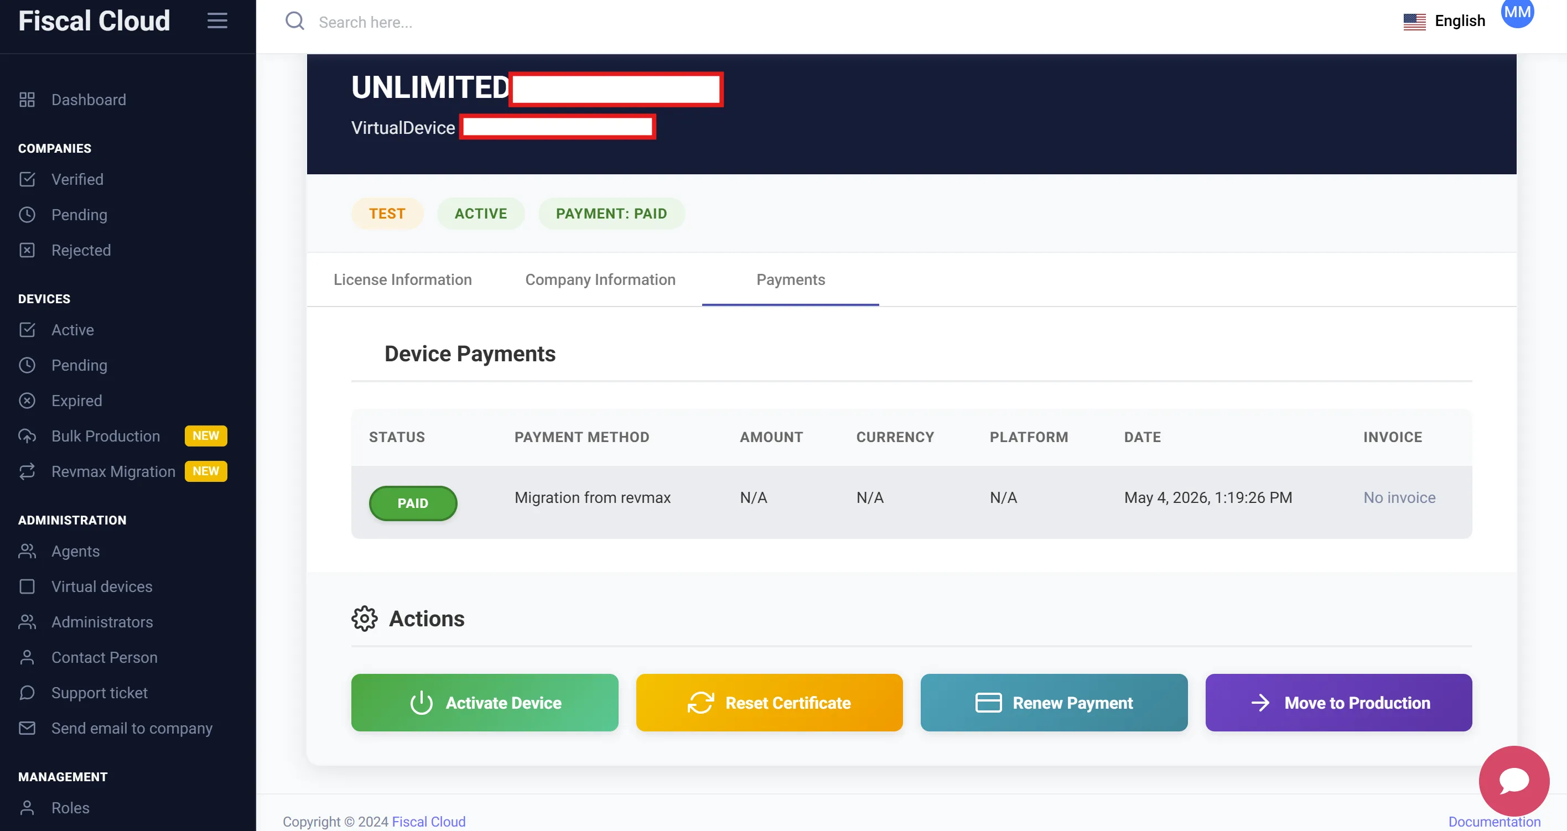Click the ACTIVE status badge
Screen dimensions: 1567x831
481,214
